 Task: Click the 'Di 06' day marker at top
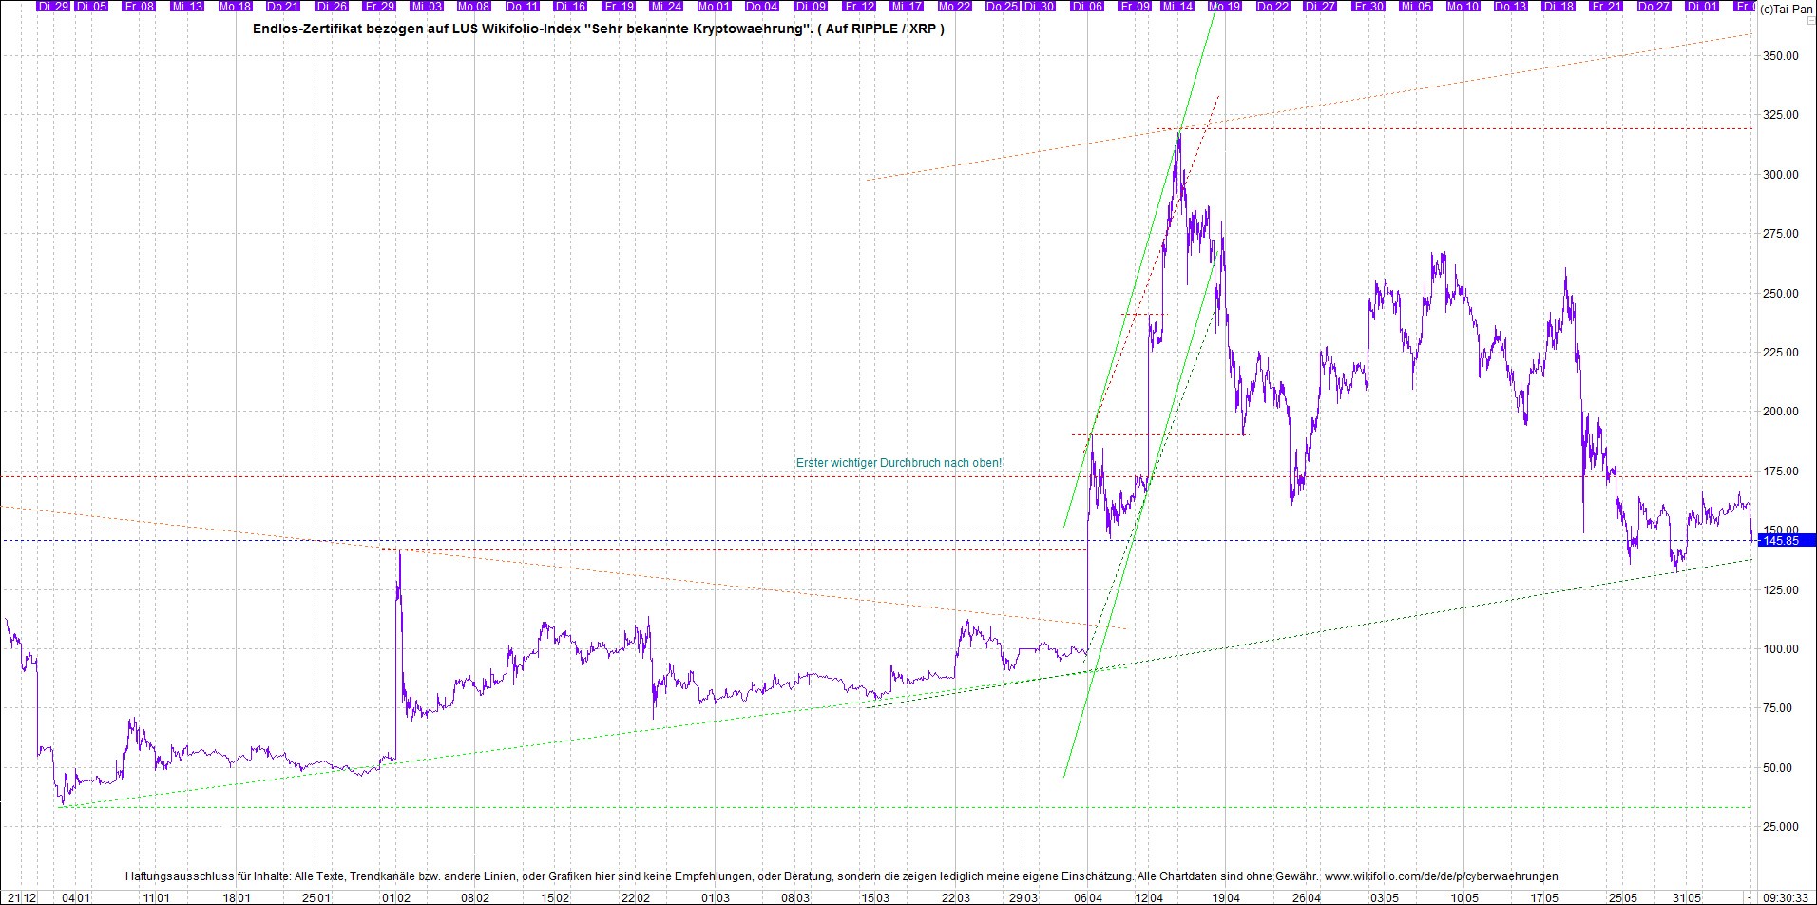point(1087,6)
